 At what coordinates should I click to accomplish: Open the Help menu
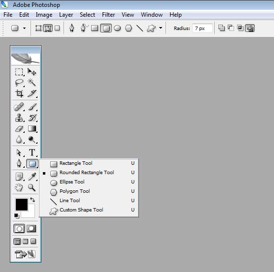175,15
